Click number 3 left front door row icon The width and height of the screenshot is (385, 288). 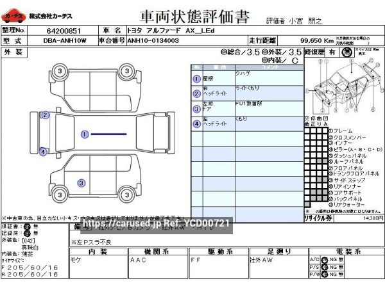[x=196, y=109]
